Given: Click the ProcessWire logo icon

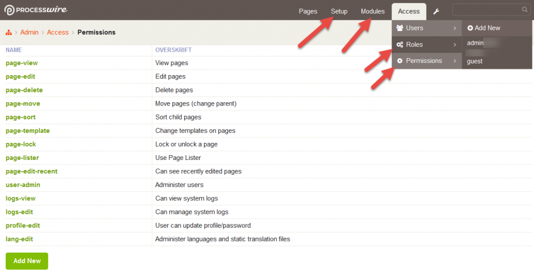Looking at the screenshot, I should (9, 10).
